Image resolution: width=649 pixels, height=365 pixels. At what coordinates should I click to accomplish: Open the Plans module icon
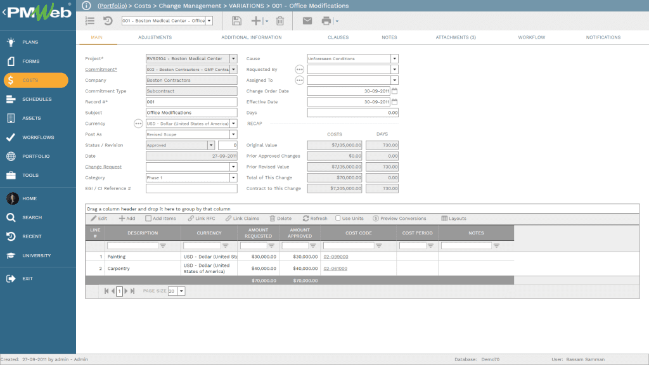coord(11,42)
